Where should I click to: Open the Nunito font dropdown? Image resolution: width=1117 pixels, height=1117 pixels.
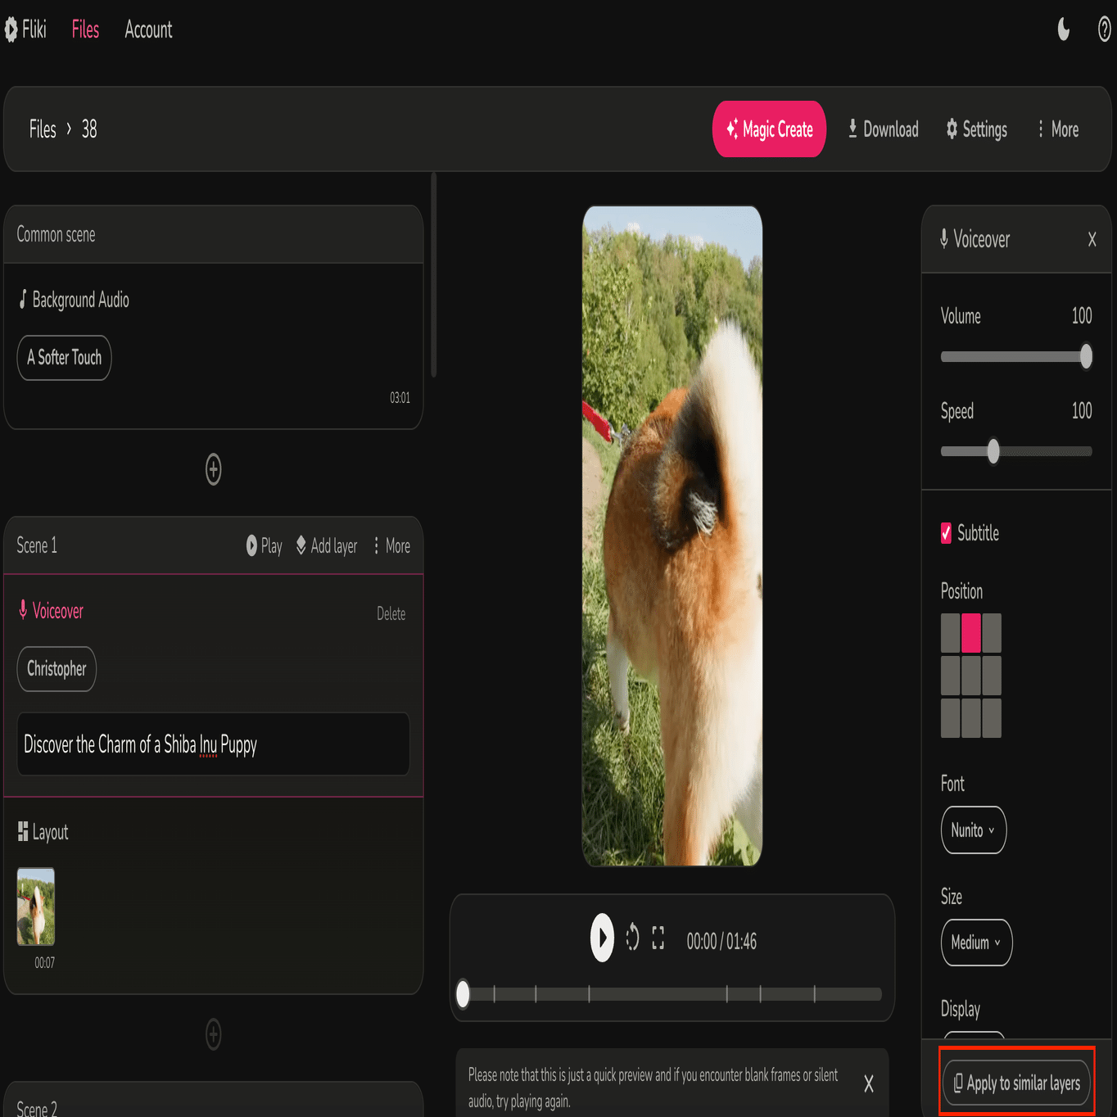974,830
